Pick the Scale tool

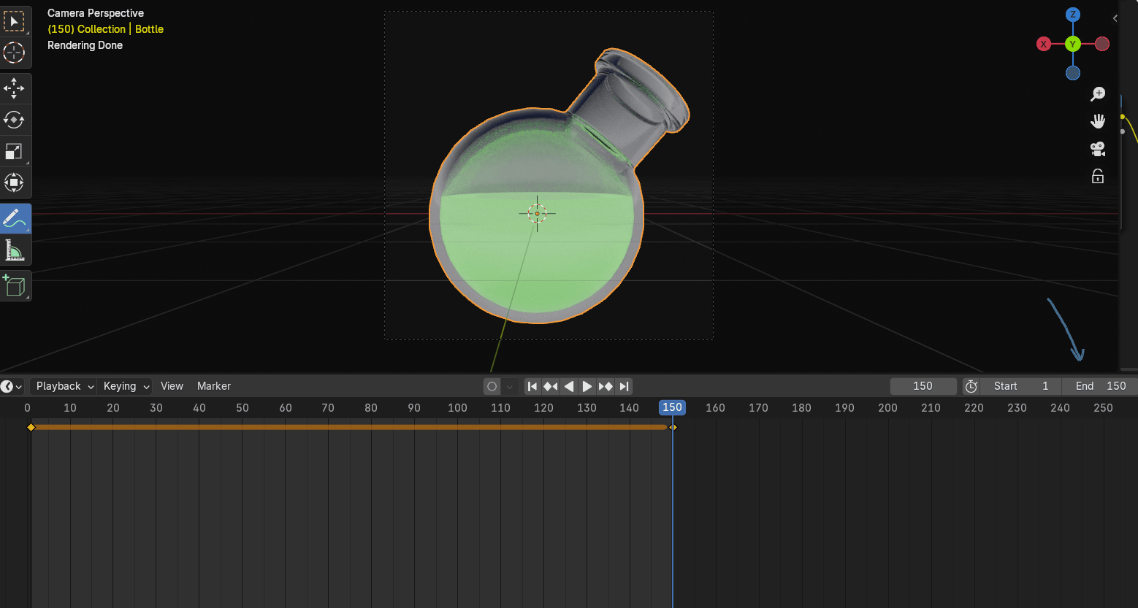[14, 151]
